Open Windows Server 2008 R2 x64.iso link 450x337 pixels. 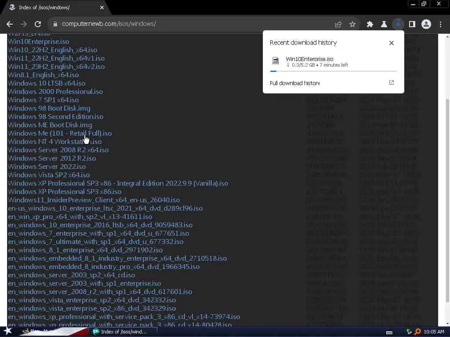pyautogui.click(x=58, y=150)
